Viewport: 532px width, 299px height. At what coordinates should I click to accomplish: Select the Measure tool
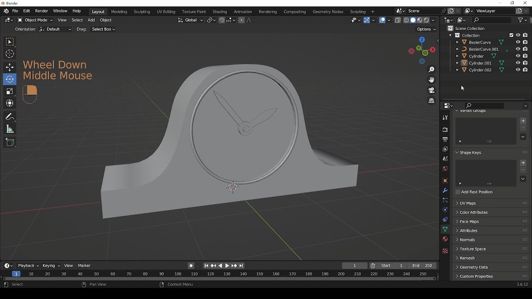(x=10, y=130)
